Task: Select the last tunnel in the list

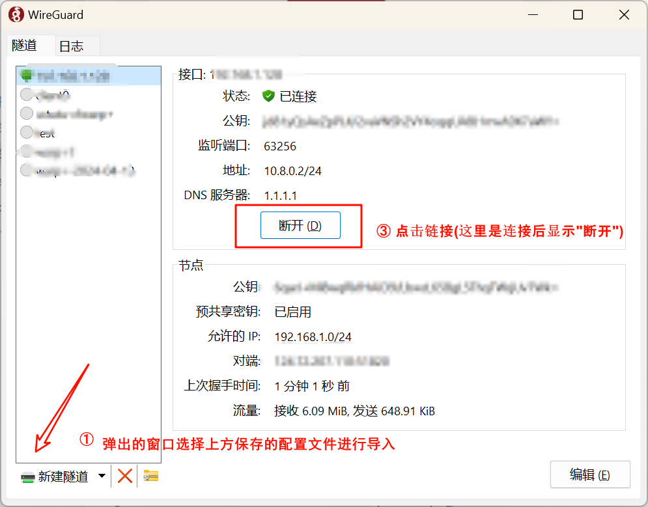Action: click(x=89, y=171)
